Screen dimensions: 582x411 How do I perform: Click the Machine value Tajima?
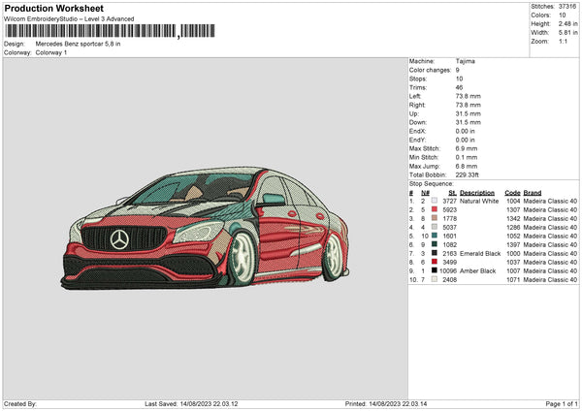466,61
